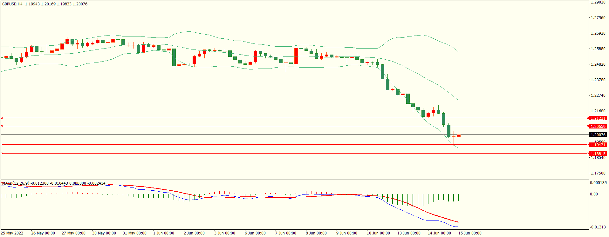Viewport: 609px width, 237px height.
Task: Click the 6 Jun 00:00 date label
Action: (255, 233)
